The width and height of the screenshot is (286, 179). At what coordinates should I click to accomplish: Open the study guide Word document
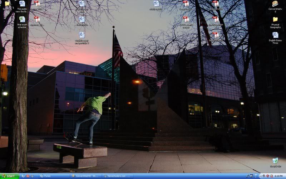tap(156, 4)
